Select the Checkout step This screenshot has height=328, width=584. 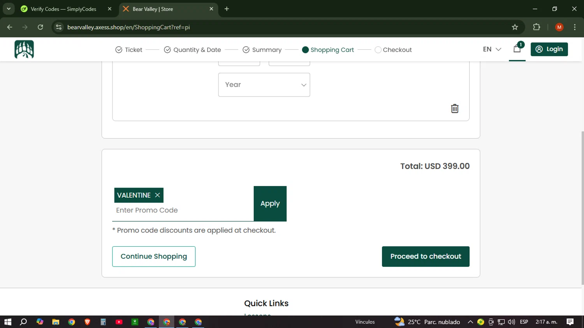point(393,50)
